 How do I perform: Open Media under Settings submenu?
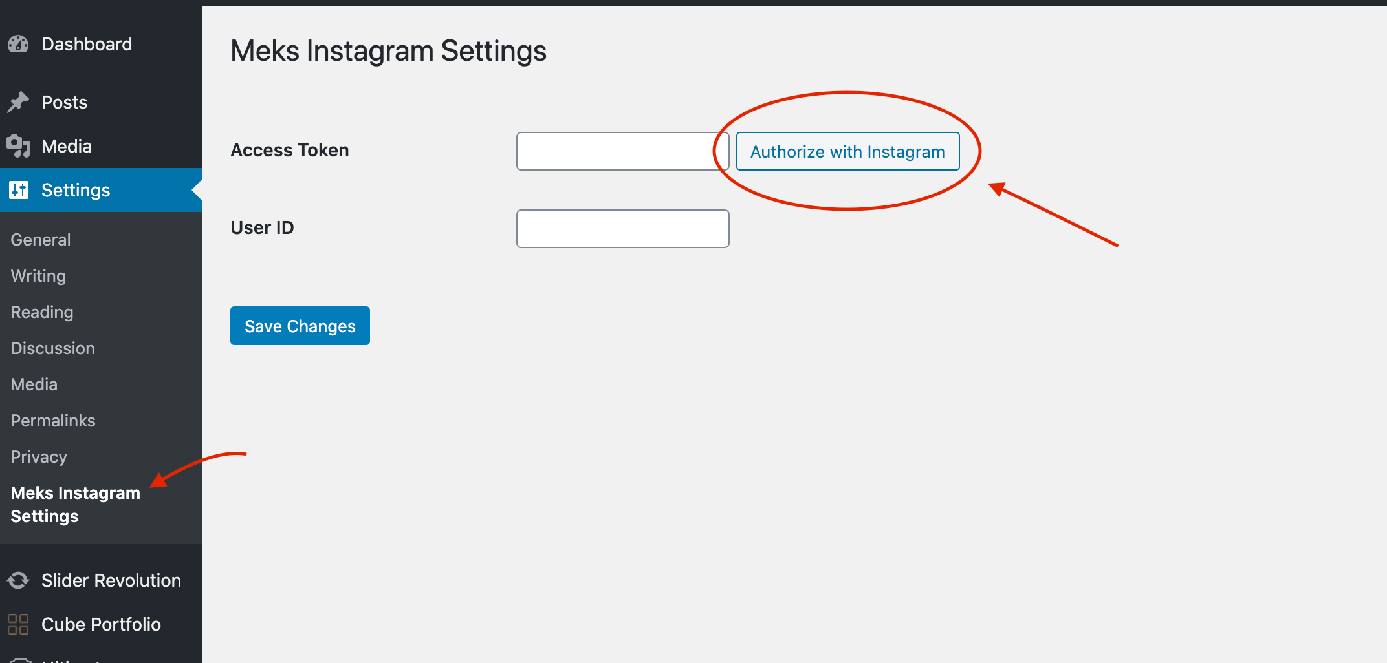[34, 384]
